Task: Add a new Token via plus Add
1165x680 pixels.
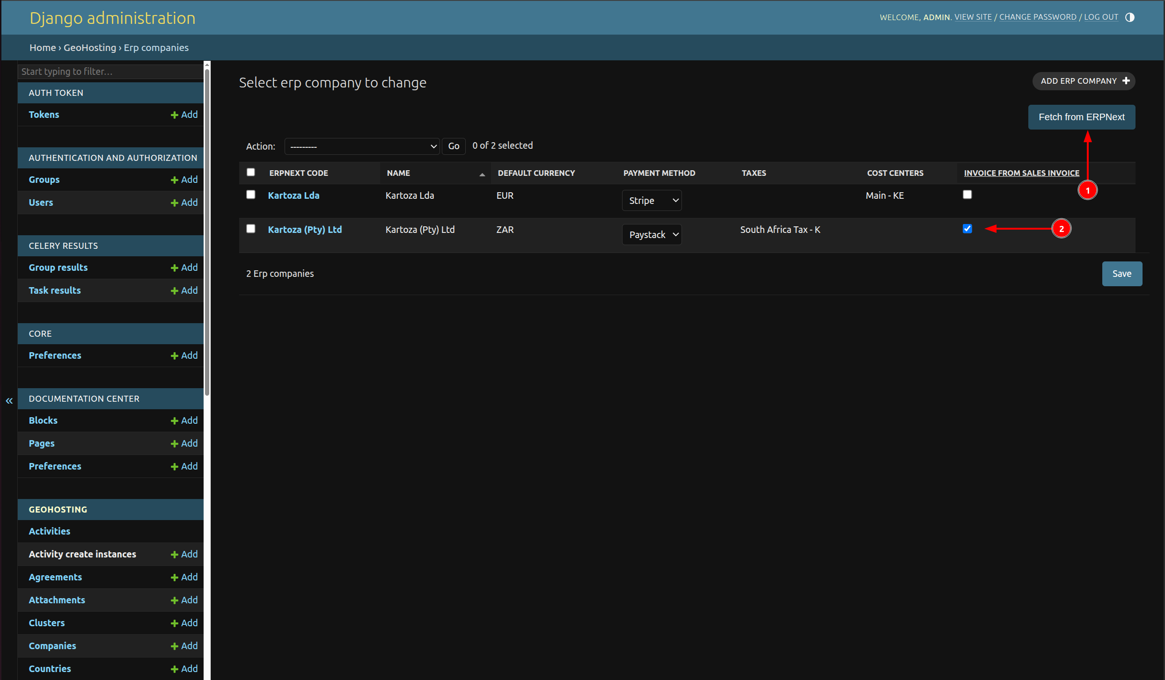Action: tap(184, 115)
